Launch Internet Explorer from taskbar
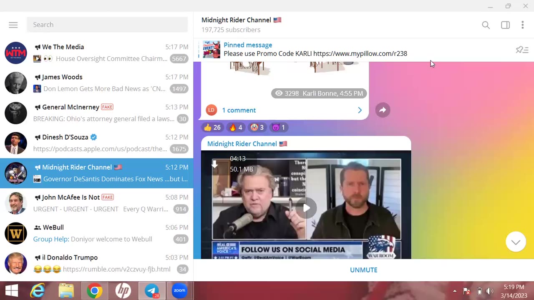Screen dimensions: 534x300 (38, 290)
